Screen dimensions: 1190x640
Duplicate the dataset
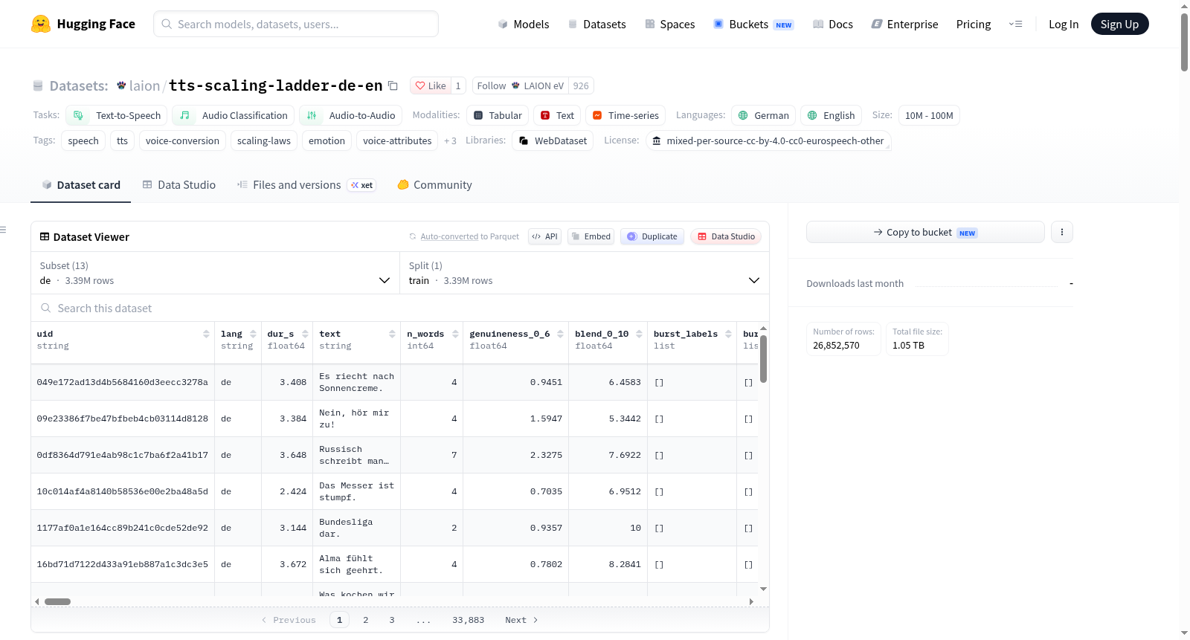pos(652,236)
